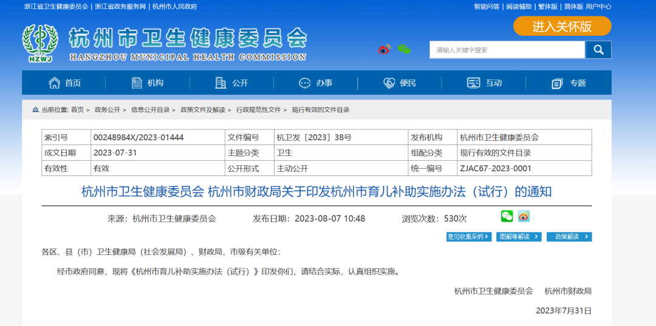Open 智能问答 link
Image resolution: width=656 pixels, height=326 pixels.
(x=487, y=7)
